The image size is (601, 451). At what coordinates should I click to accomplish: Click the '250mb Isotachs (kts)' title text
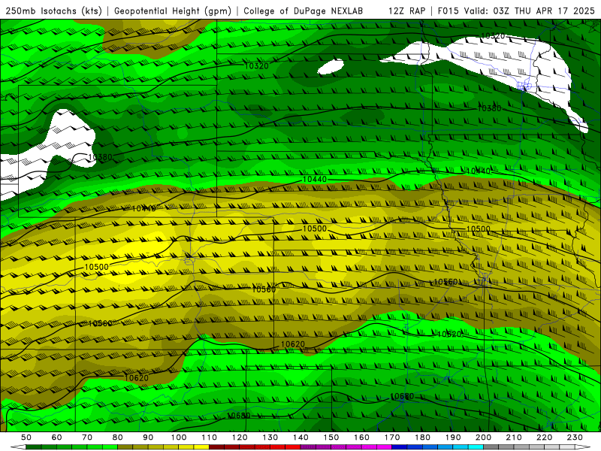(x=53, y=11)
